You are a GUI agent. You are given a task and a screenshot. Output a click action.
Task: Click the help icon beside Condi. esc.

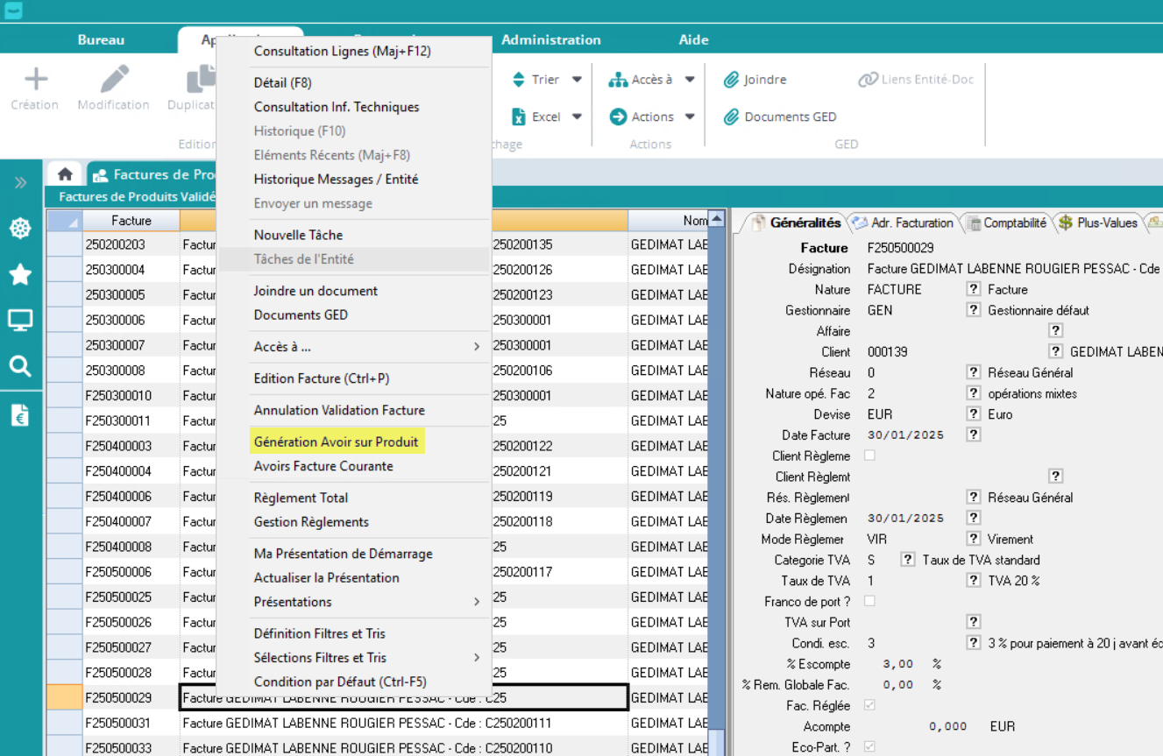[x=973, y=643]
